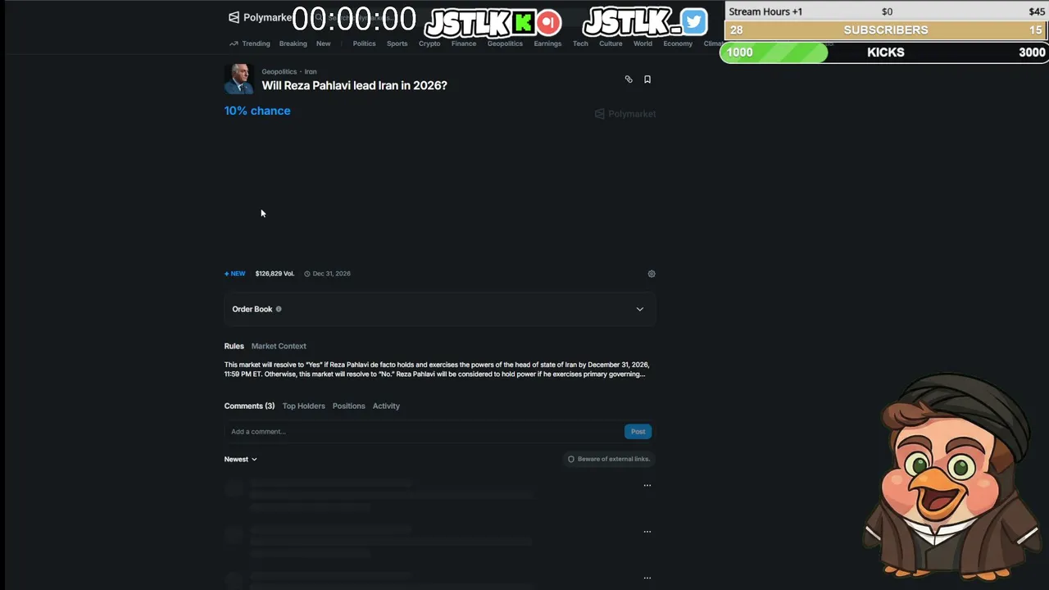Focus the Add a comment field
Viewport: 1049px width, 590px height.
[423, 431]
